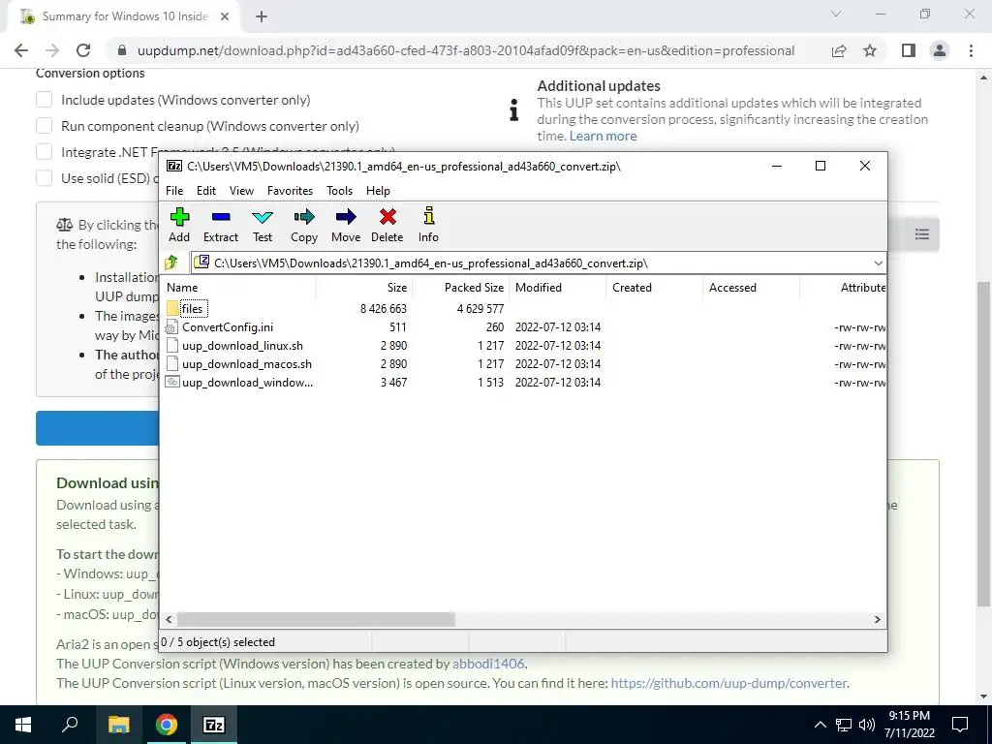Image resolution: width=992 pixels, height=744 pixels.
Task: Sort by the Name column header
Action: pos(239,287)
